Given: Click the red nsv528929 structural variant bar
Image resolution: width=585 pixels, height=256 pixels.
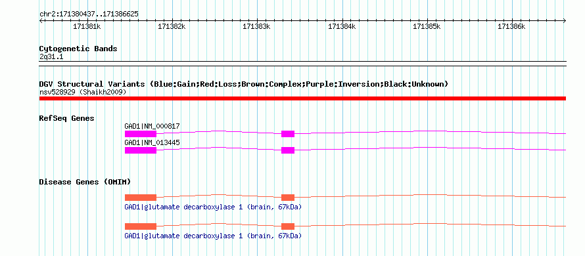Looking at the screenshot, I should [302, 98].
